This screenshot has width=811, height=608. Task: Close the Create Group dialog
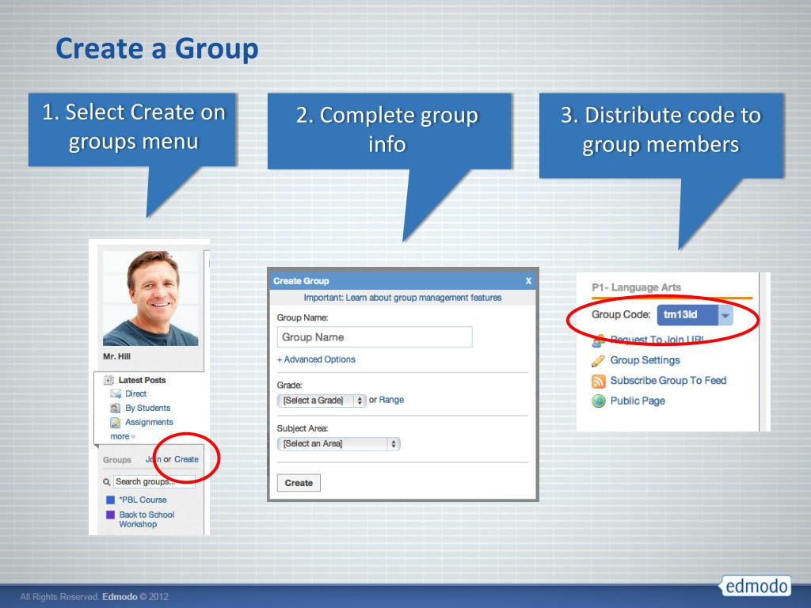click(528, 281)
